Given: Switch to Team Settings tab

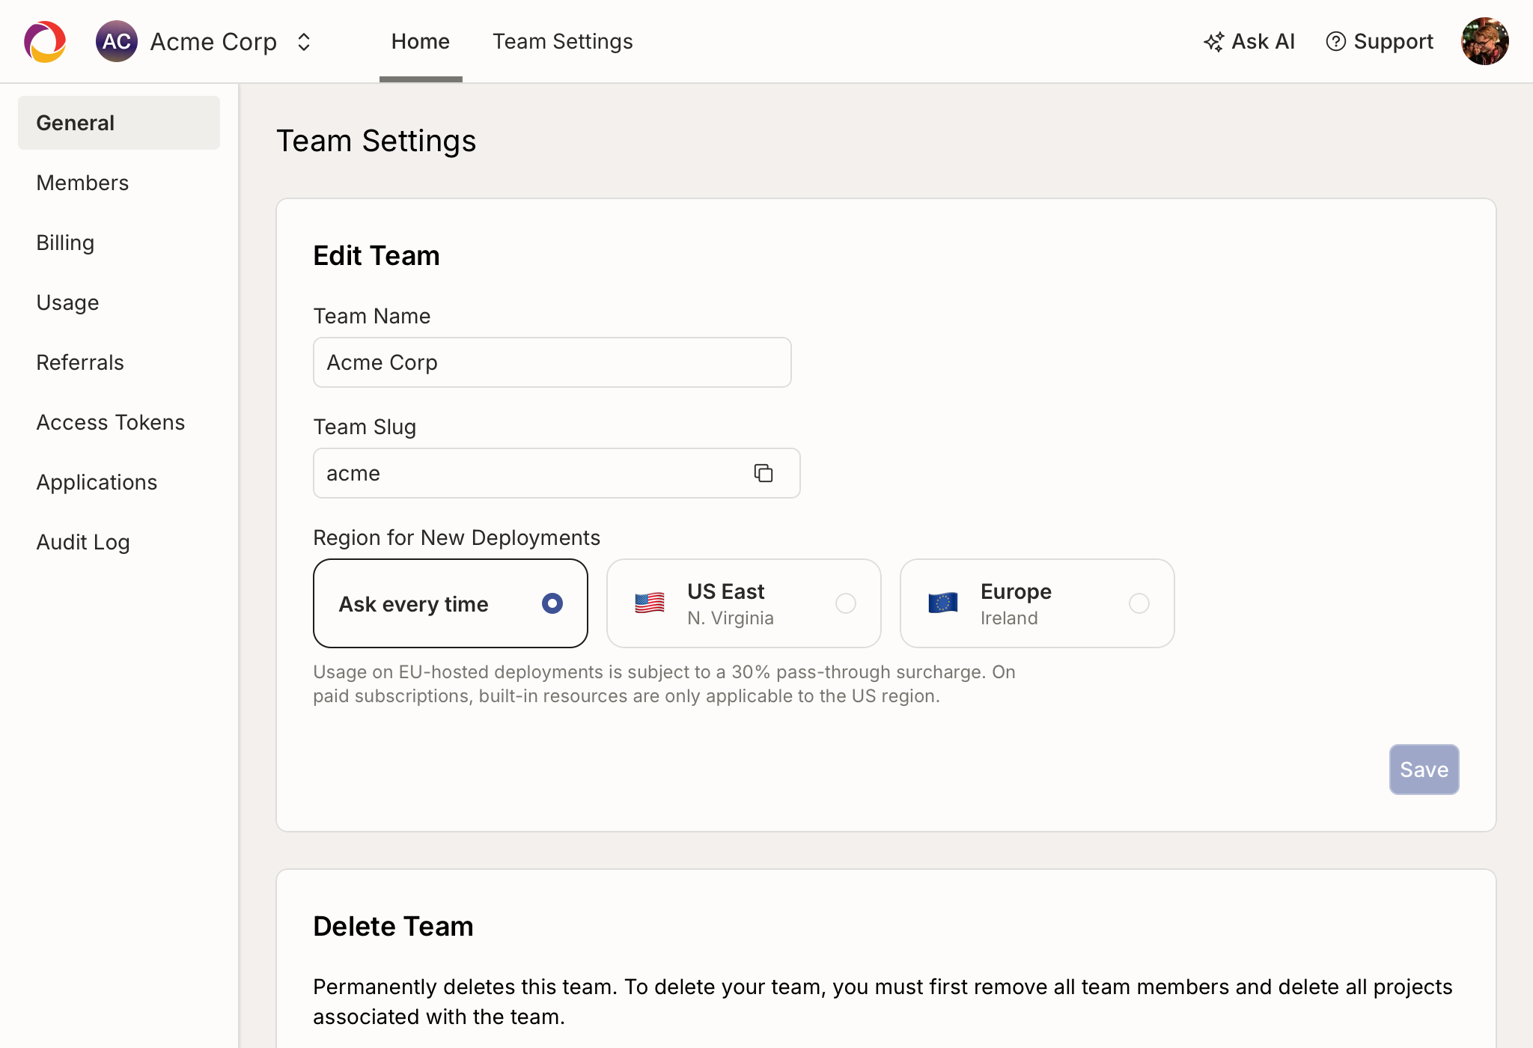Looking at the screenshot, I should [x=562, y=41].
